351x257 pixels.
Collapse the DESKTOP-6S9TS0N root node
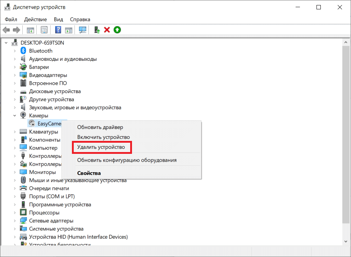click(x=6, y=43)
